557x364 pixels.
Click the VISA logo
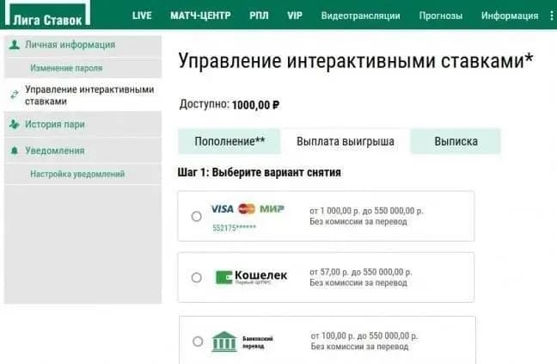(223, 208)
